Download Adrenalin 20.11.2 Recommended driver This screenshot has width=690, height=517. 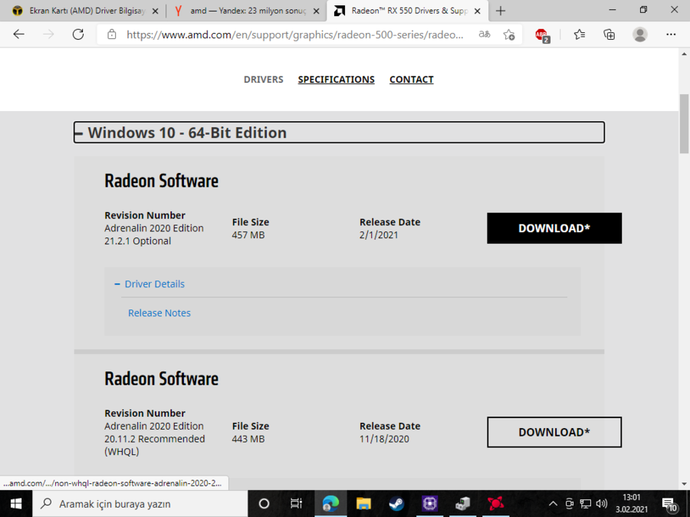554,432
